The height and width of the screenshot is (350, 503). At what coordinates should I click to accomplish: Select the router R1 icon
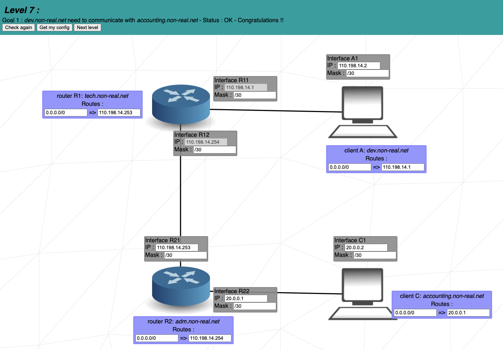(x=181, y=104)
